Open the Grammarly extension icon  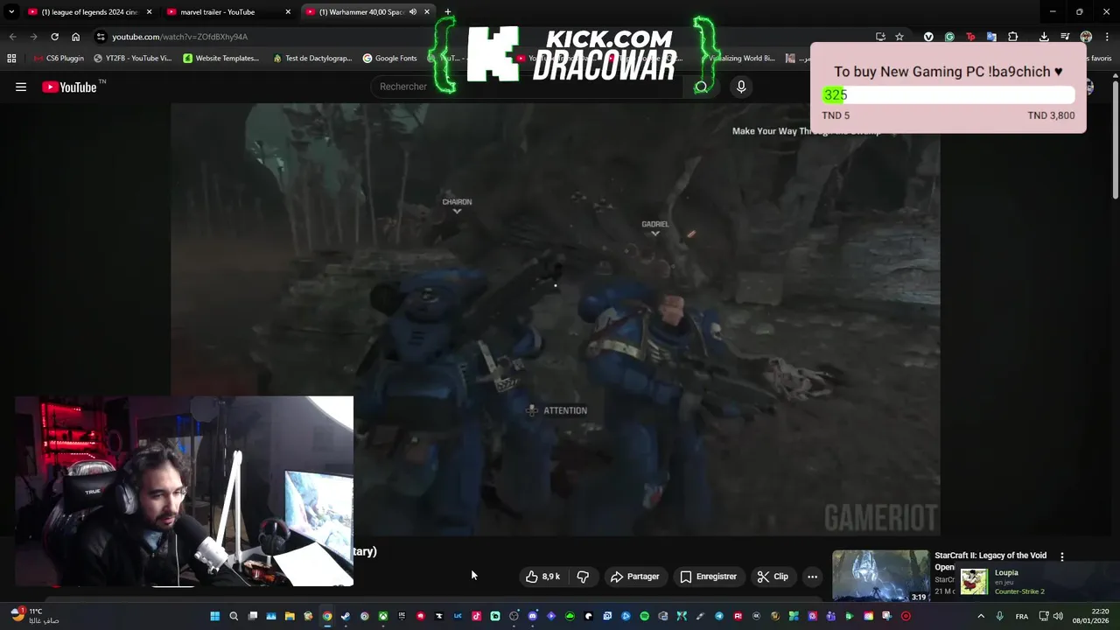[x=949, y=37]
